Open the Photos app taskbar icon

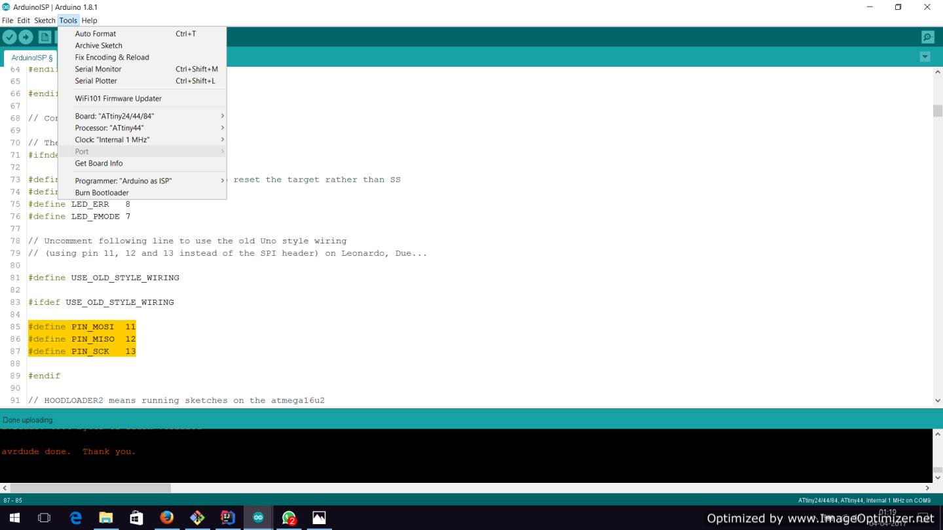click(319, 518)
